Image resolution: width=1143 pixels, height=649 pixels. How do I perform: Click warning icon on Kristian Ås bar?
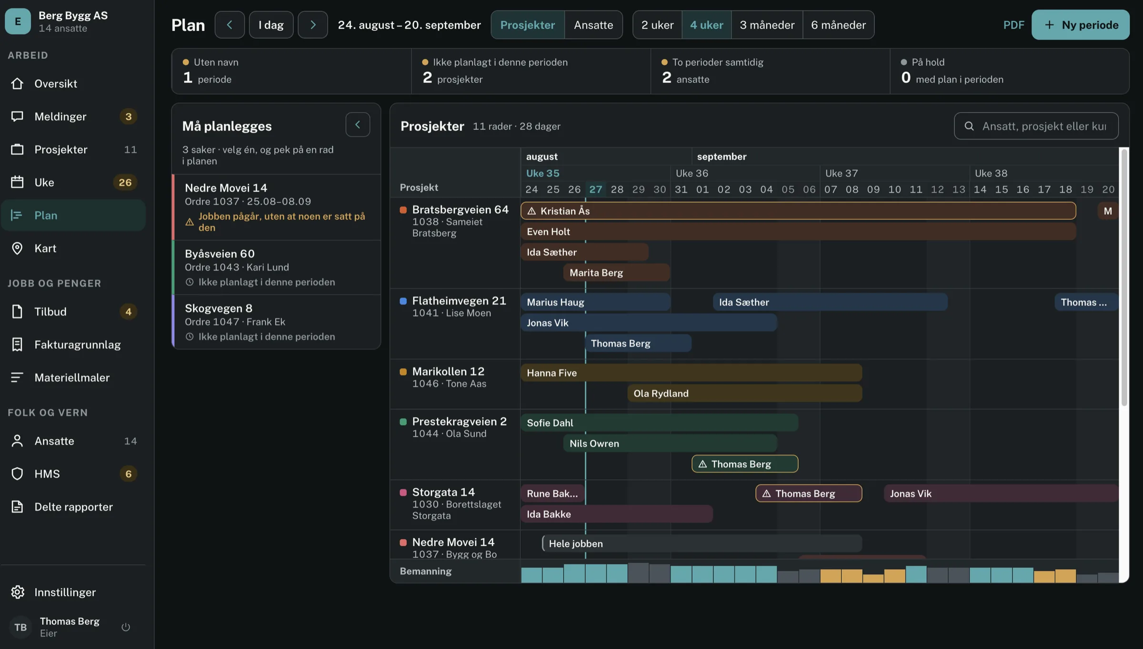click(531, 211)
